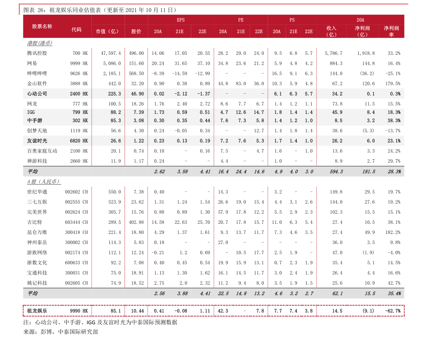This screenshot has height=342, width=429.
Task: Select the 代码 column header
Action: pos(76,30)
